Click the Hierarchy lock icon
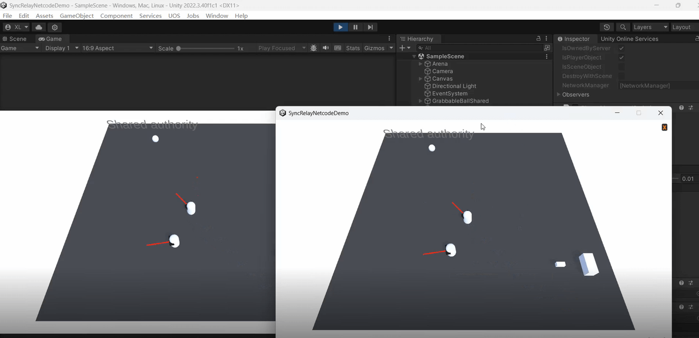 coord(538,39)
